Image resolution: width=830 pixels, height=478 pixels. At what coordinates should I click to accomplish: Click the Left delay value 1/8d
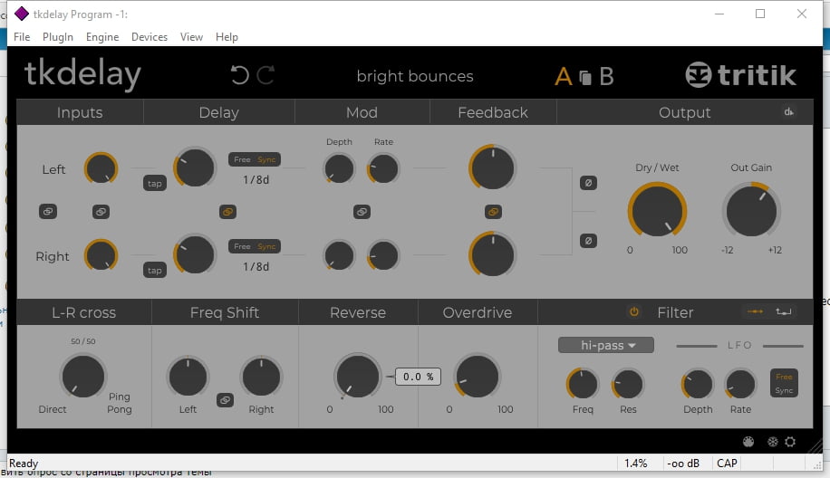click(x=256, y=180)
